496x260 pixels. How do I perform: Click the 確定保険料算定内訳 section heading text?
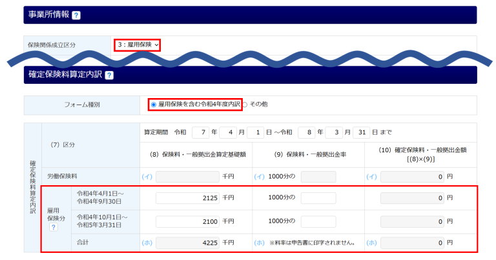(65, 75)
